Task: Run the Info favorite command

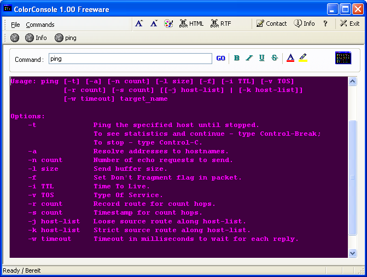Action: click(x=36, y=38)
